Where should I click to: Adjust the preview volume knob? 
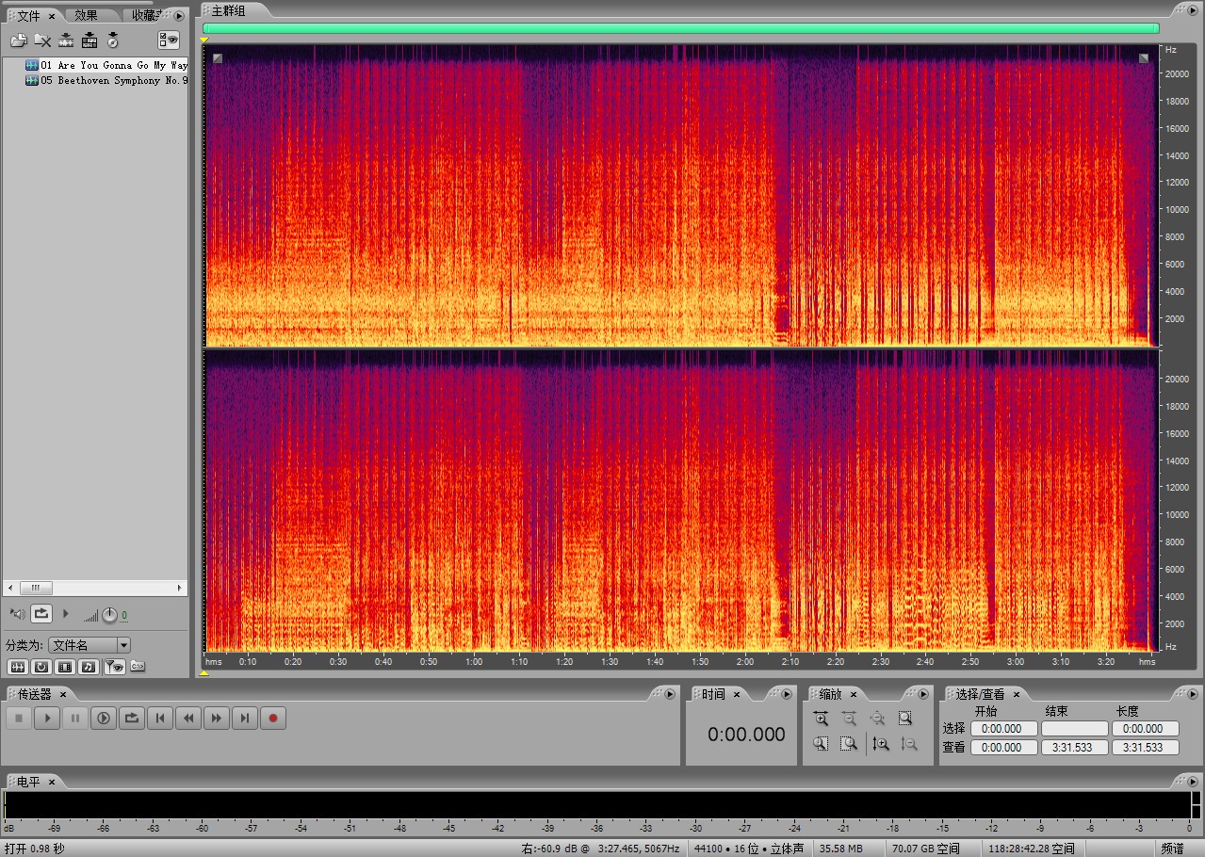pos(109,615)
